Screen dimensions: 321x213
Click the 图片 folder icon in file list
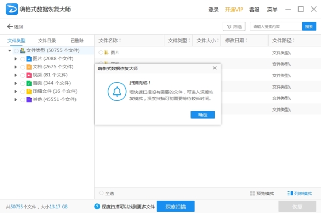pos(106,53)
